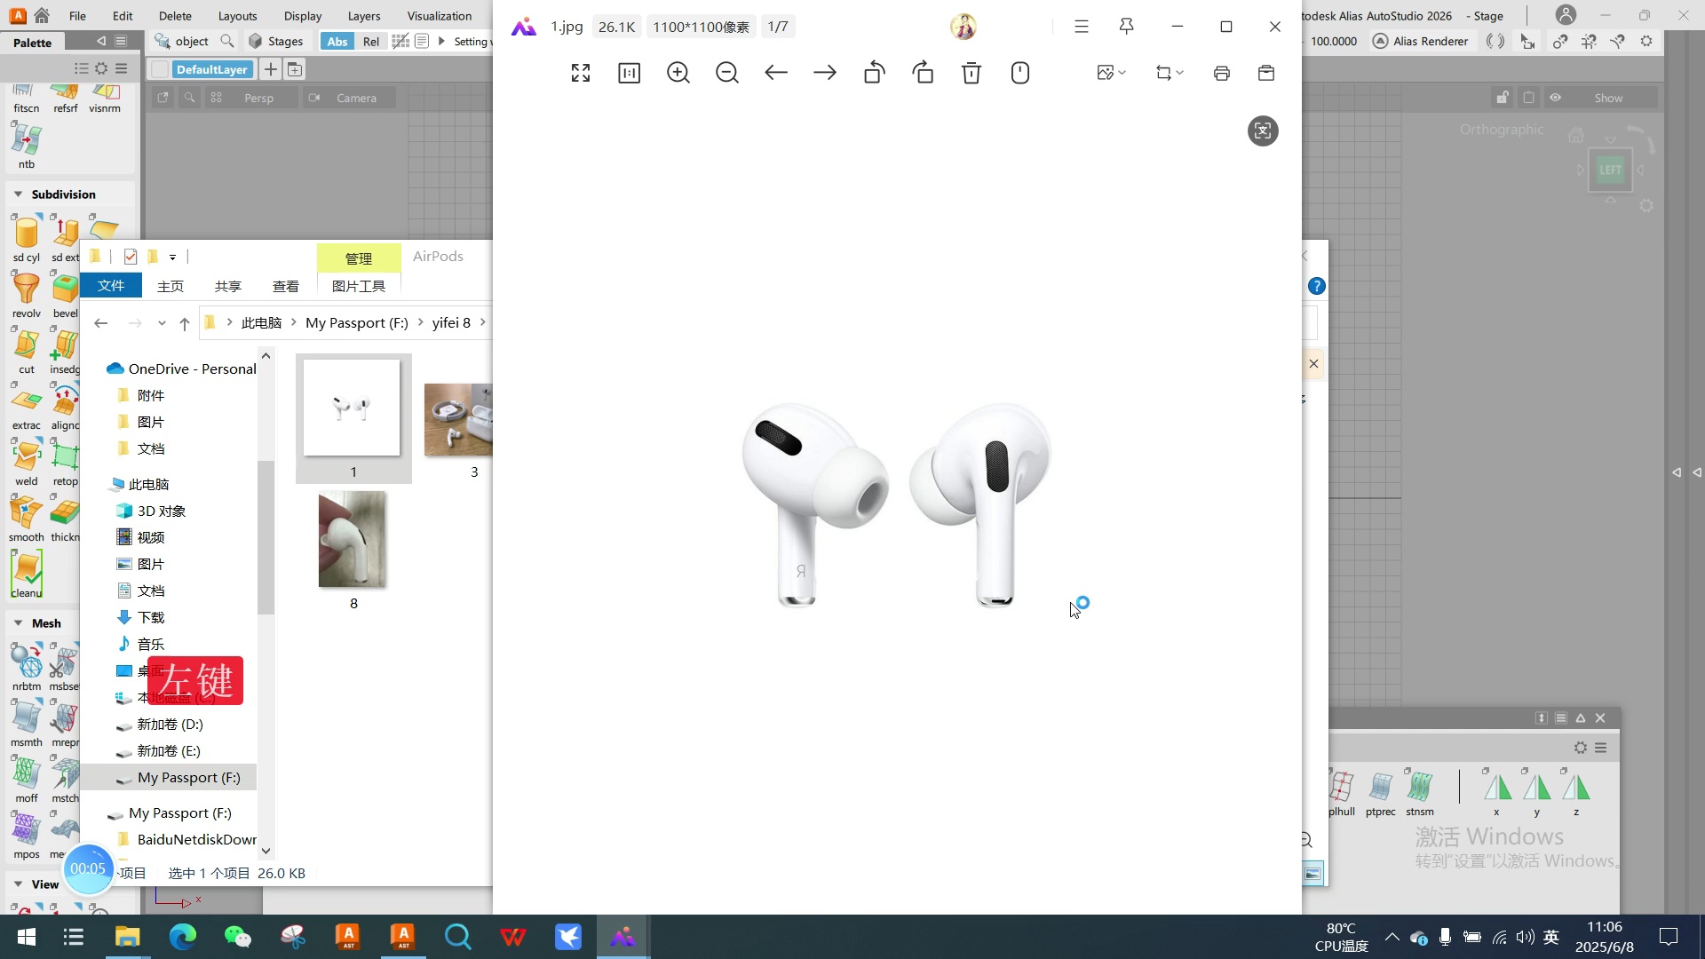This screenshot has height=959, width=1705.
Task: Open the crop tool dropdown arrow
Action: tap(1179, 73)
